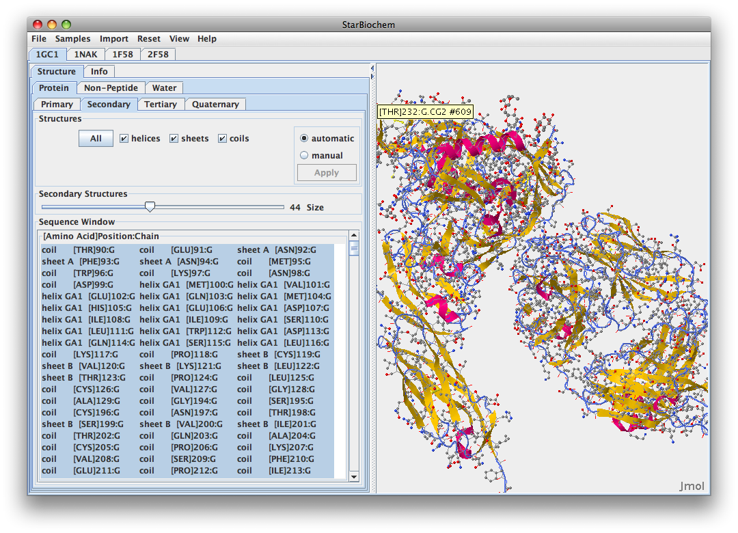Switch to the Tertiary tab
The height and width of the screenshot is (533, 738).
[x=161, y=105]
